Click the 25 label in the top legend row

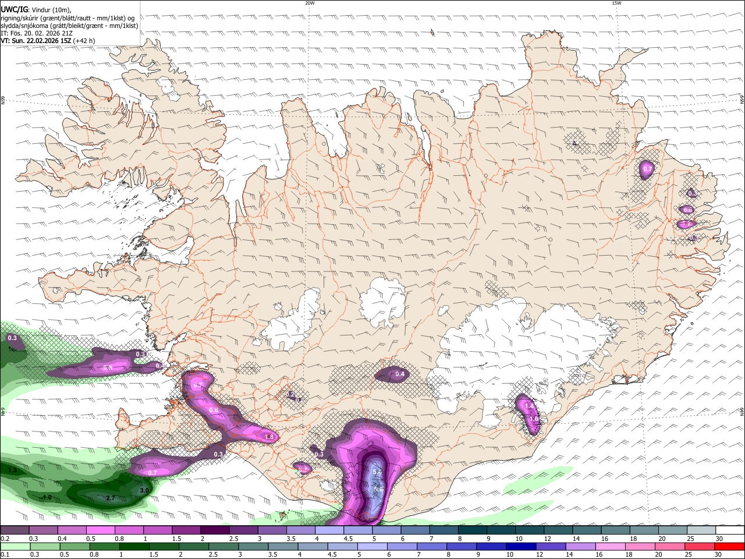pos(690,539)
